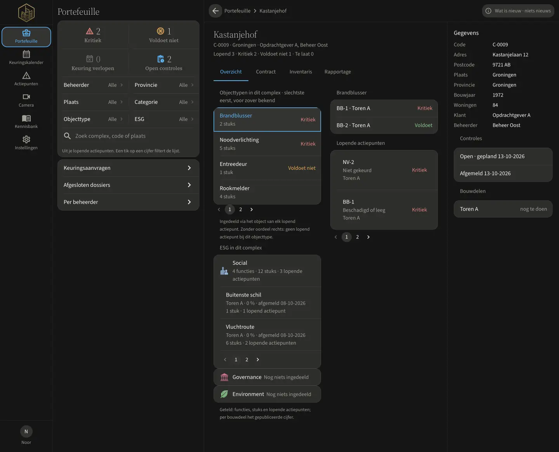Filter by Kritiek warning triangle count
Image resolution: width=559 pixels, height=452 pixels.
93,35
